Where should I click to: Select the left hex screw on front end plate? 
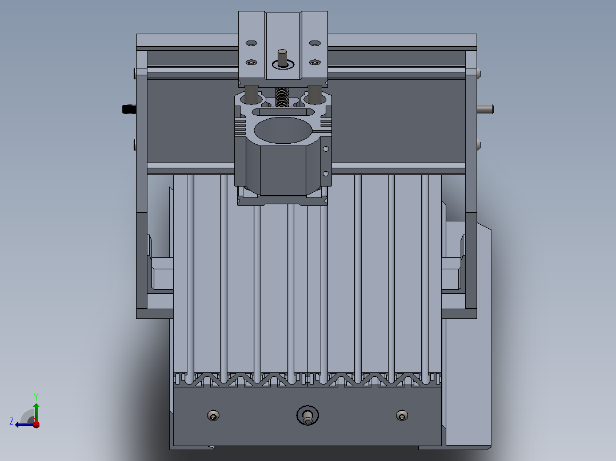213,415
